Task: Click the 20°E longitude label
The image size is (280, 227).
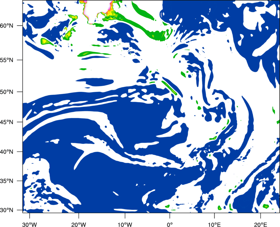Action: click(260, 225)
